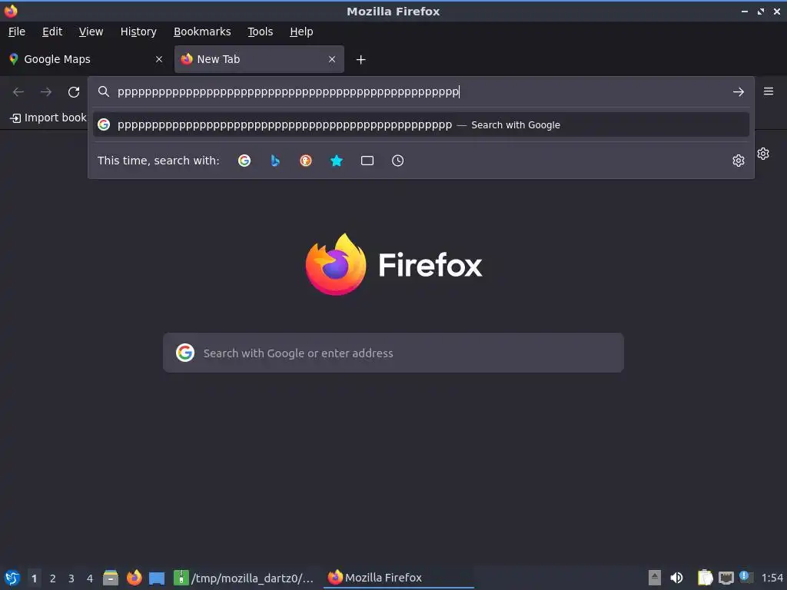
Task: Open new tab personalize gear icon
Action: [x=763, y=154]
